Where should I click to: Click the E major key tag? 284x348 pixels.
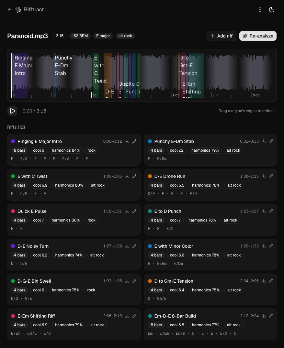[x=103, y=36]
